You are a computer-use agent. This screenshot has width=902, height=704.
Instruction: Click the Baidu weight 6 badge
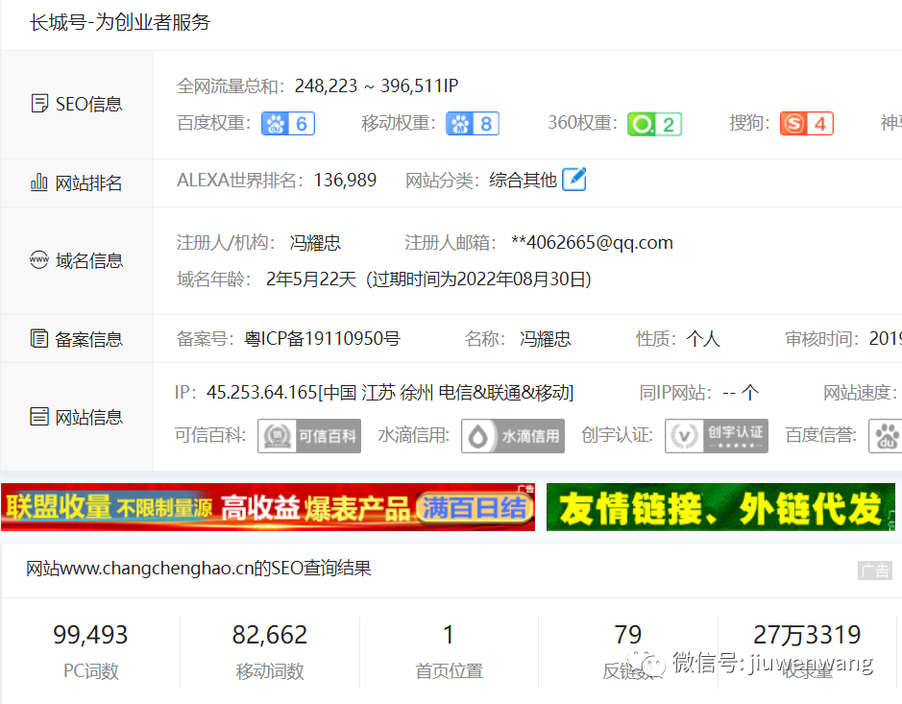point(288,124)
